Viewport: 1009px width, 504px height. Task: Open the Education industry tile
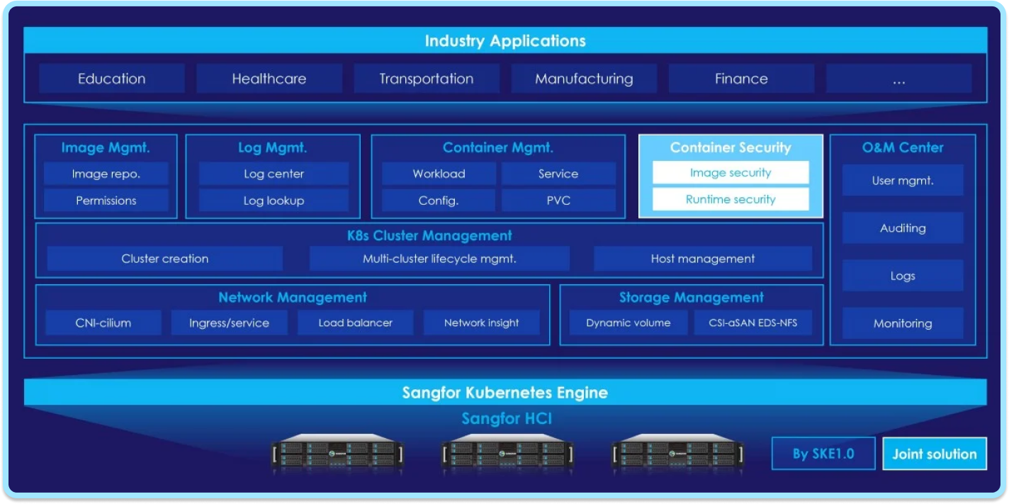[112, 79]
